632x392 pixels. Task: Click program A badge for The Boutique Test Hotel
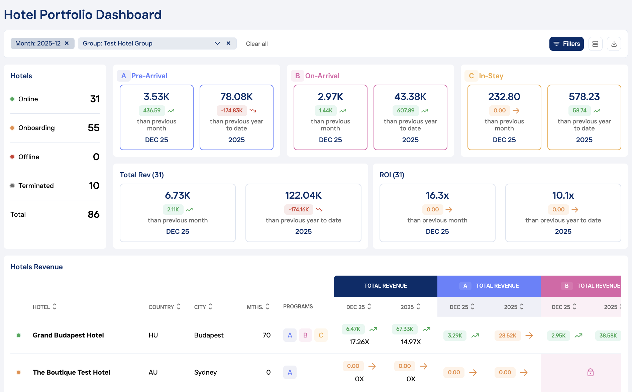point(290,372)
